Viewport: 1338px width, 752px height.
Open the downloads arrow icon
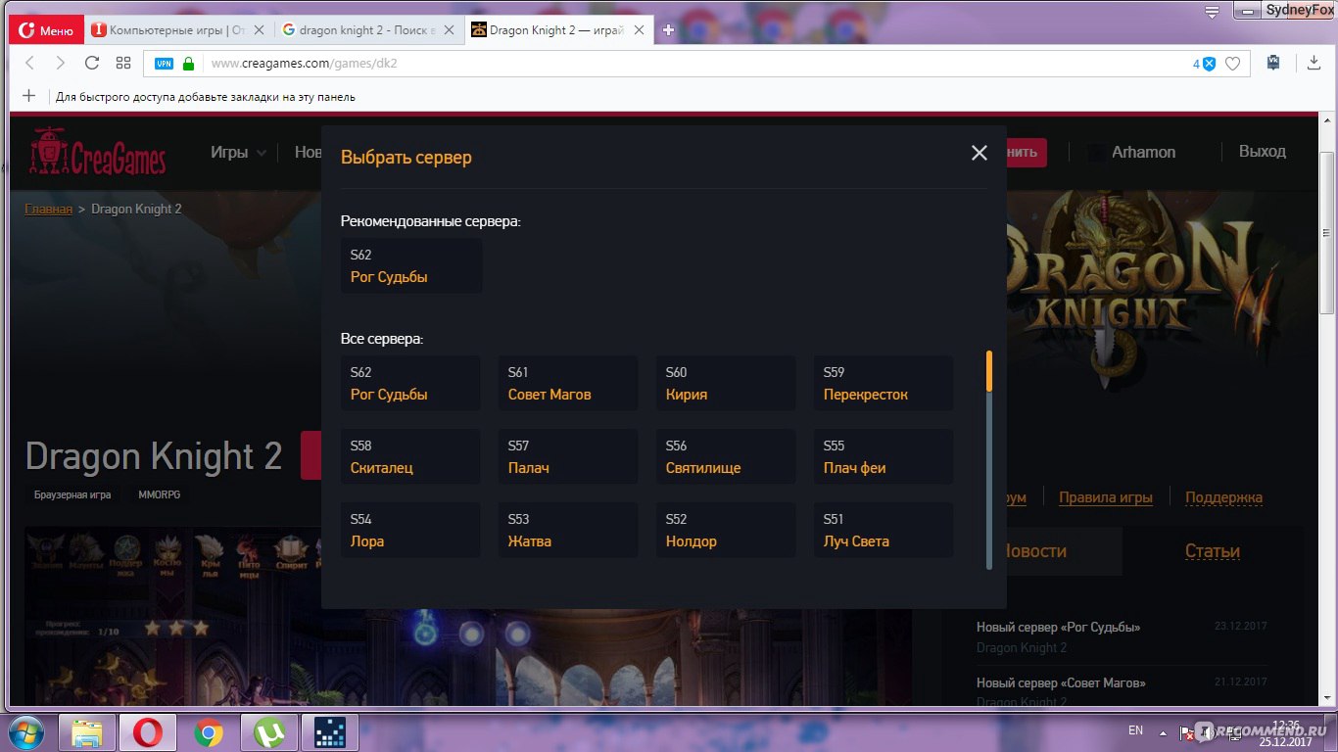coord(1314,63)
